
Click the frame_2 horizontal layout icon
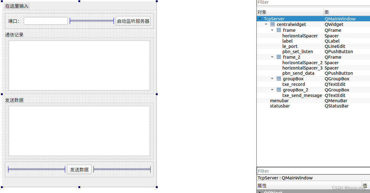pos(279,57)
